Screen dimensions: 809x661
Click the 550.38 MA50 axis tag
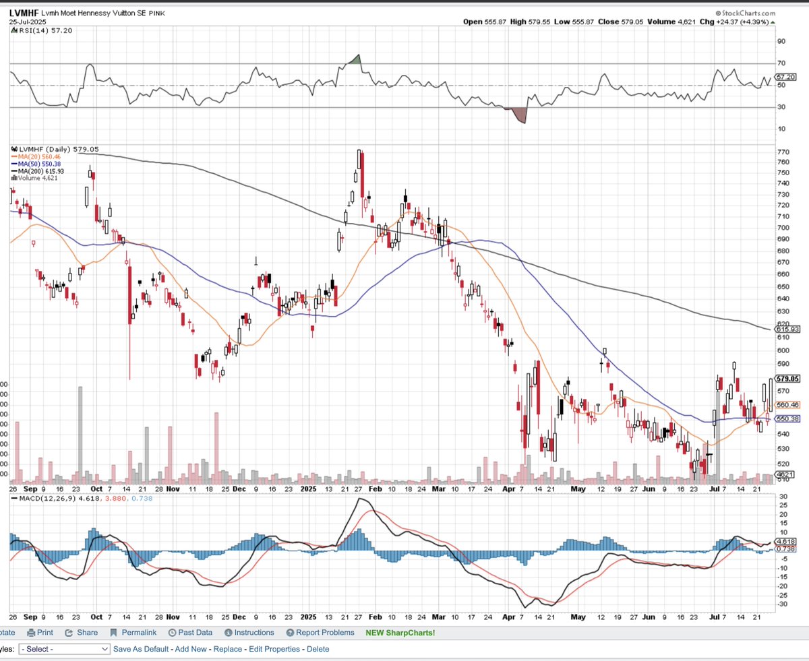click(787, 418)
